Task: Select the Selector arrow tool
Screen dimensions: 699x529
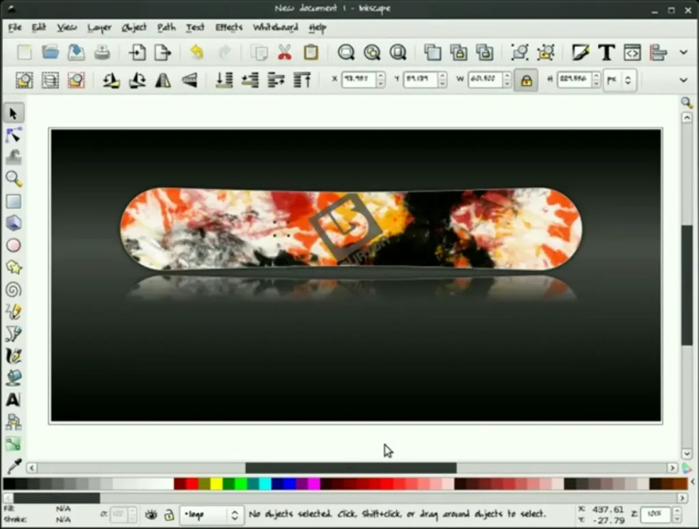Action: [x=14, y=113]
